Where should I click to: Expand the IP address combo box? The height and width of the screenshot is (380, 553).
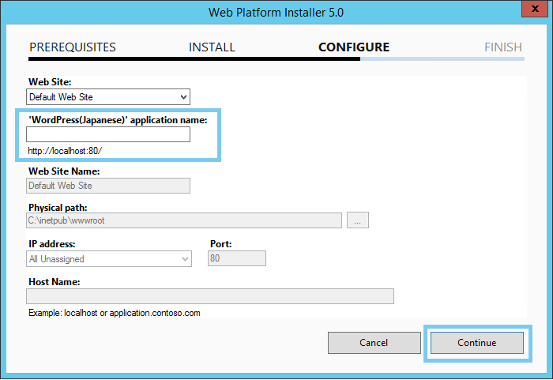coord(109,259)
